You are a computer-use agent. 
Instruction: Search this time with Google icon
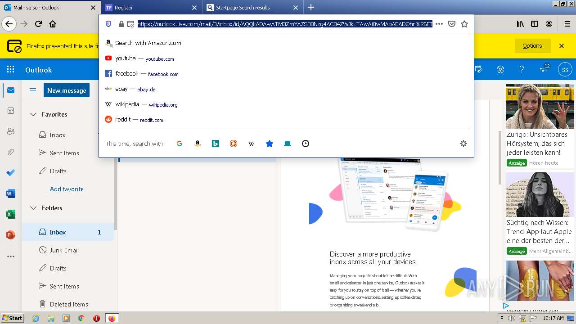(180, 144)
